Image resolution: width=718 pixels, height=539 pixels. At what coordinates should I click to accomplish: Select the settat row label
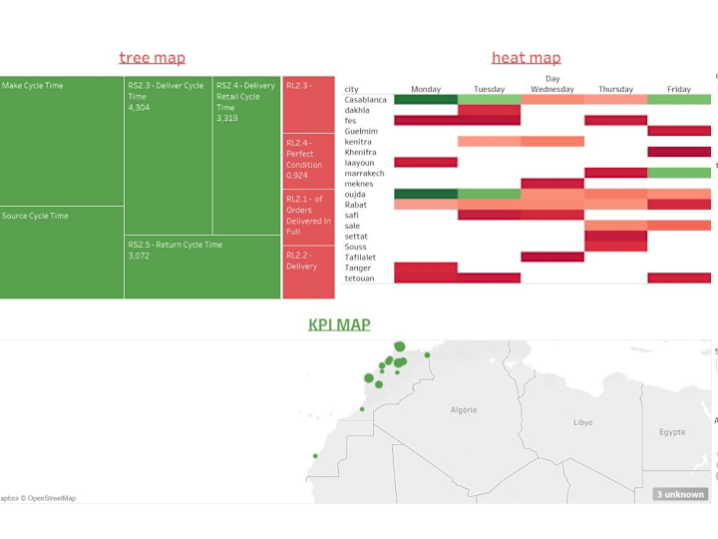(x=356, y=237)
